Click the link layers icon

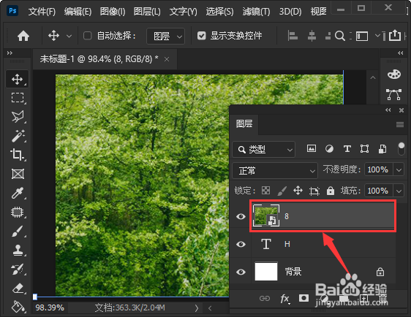point(265,298)
